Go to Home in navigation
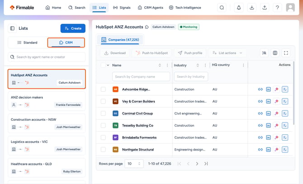The height and width of the screenshot is (184, 303). tap(53, 8)
